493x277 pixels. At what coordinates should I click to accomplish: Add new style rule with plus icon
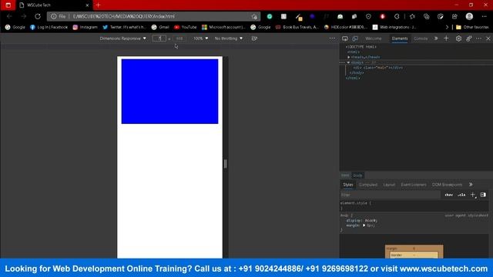[x=472, y=195]
